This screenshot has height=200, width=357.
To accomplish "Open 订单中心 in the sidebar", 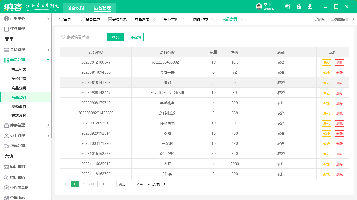I will [x=18, y=18].
